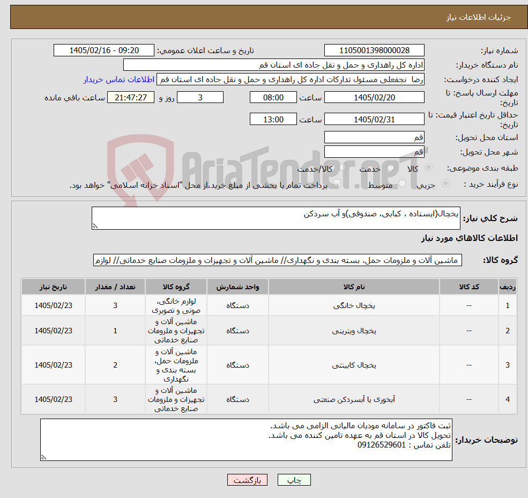Click the گروه کالا goods group field

point(278,260)
